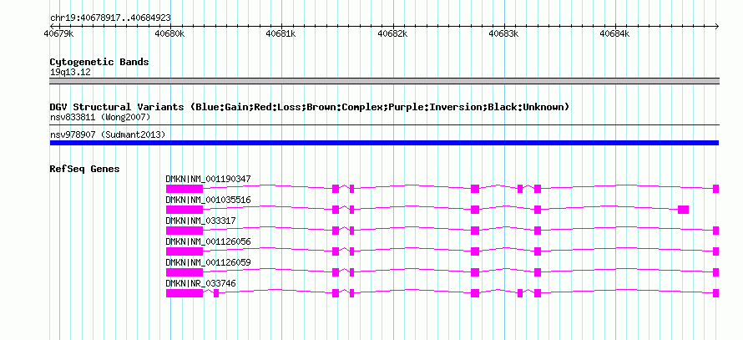This screenshot has height=340, width=743.
Task: Open the DMKN|NR_033746 transcript label
Action: click(200, 283)
